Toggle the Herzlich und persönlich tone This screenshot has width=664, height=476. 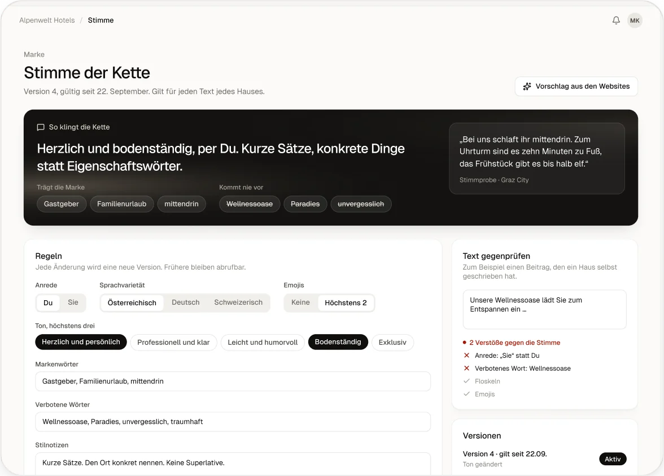click(x=81, y=342)
